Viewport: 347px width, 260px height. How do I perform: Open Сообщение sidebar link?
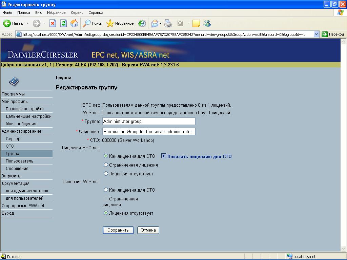coord(17,169)
